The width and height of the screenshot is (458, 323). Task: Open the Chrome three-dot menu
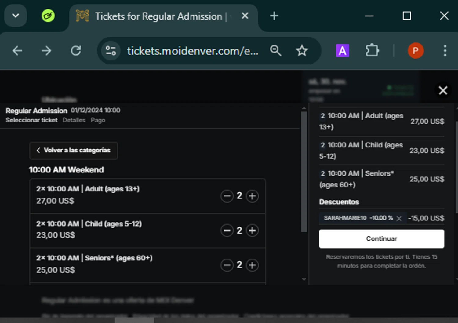[x=445, y=50]
